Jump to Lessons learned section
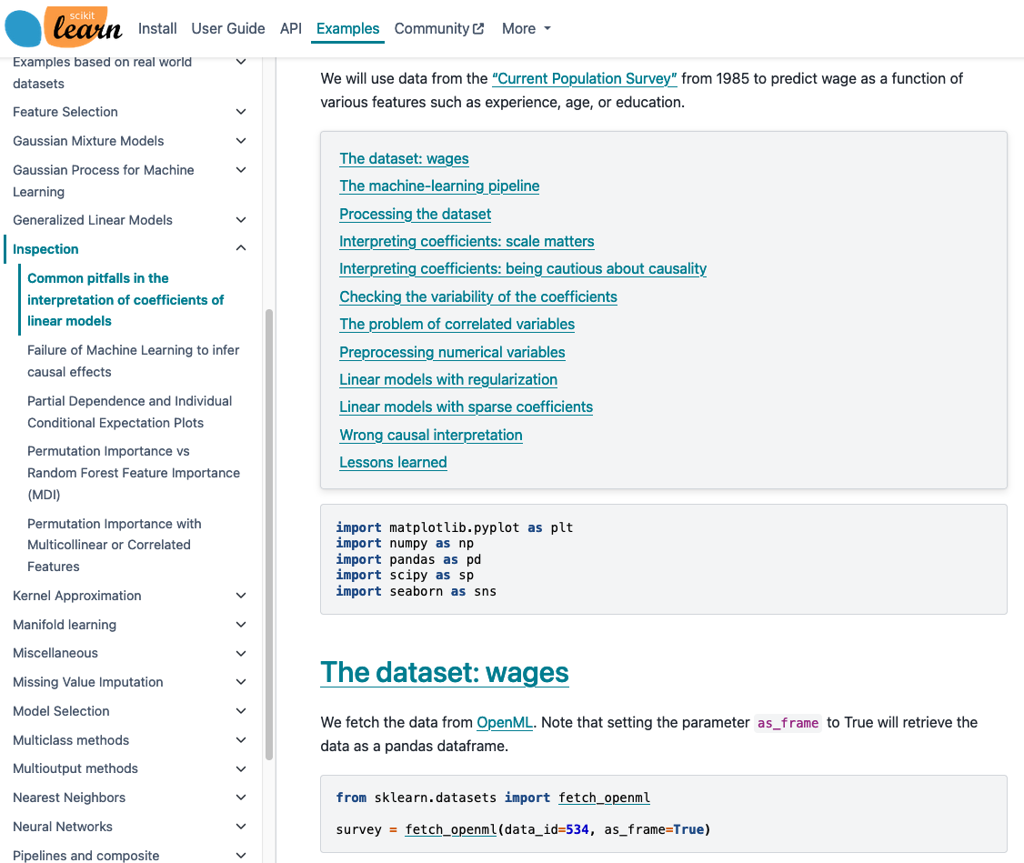1024x863 pixels. 393,462
